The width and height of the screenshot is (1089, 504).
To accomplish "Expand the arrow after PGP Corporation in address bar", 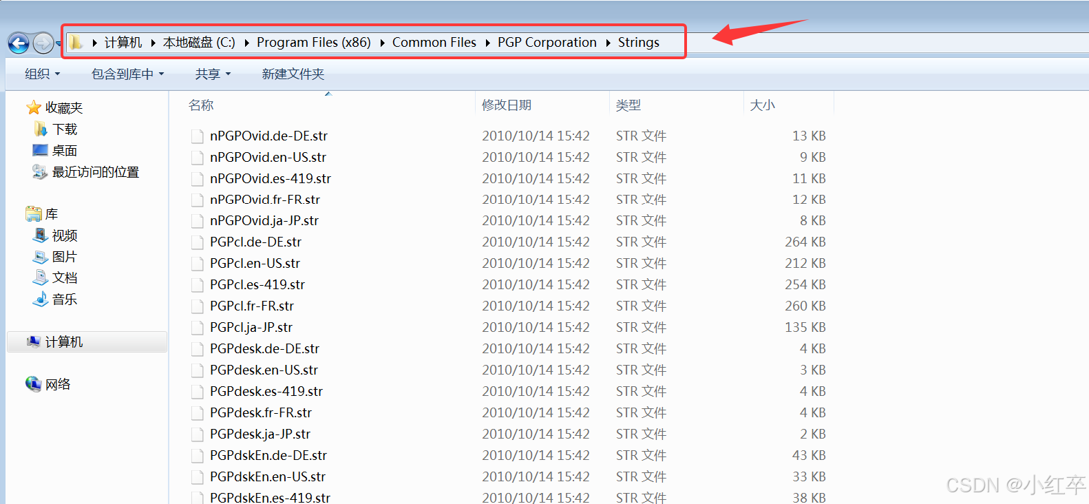I will pyautogui.click(x=608, y=43).
